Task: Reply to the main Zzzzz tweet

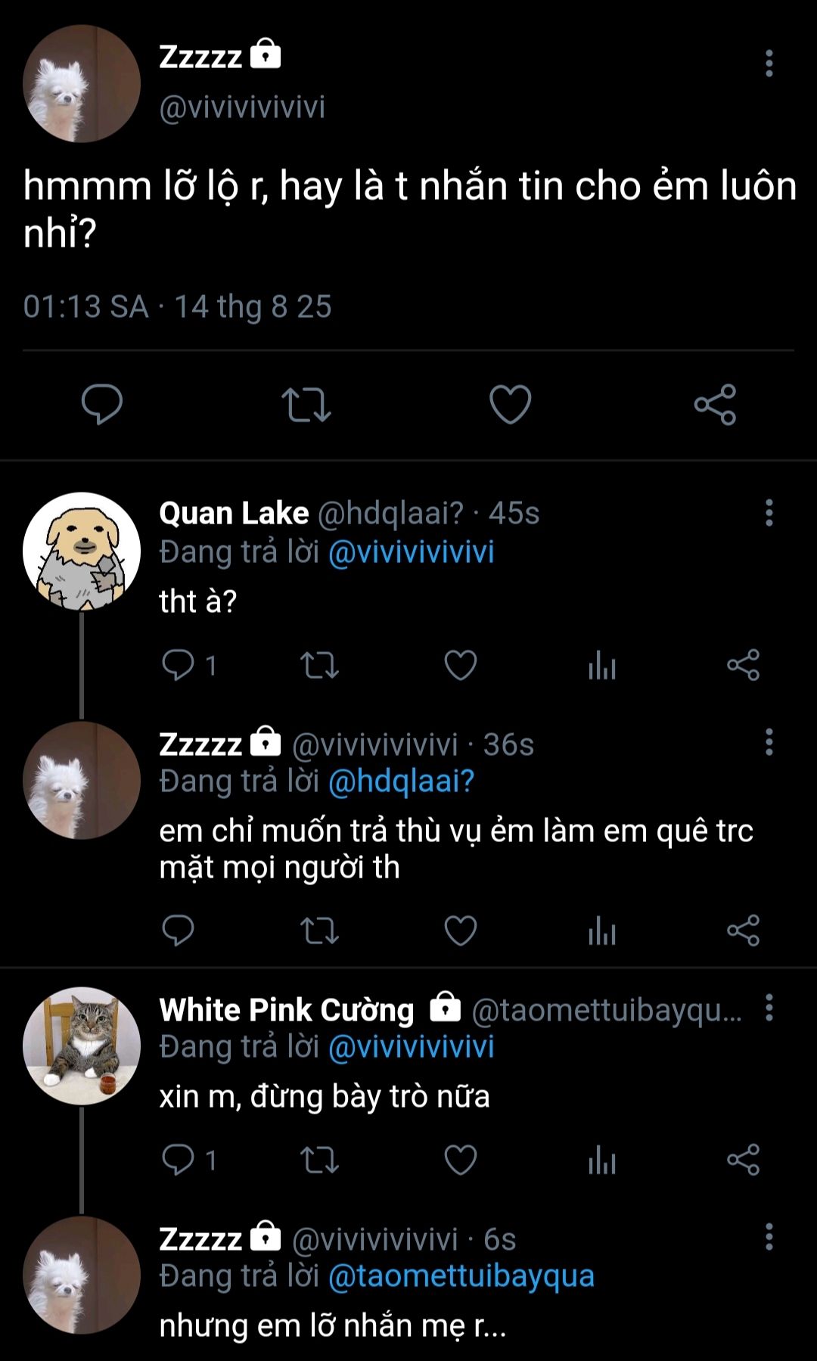Action: point(102,404)
